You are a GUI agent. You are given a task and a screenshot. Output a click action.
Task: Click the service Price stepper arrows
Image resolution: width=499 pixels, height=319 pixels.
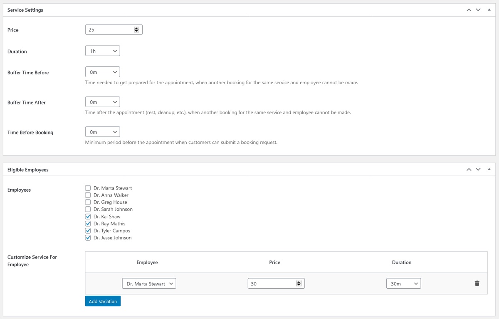coord(136,30)
